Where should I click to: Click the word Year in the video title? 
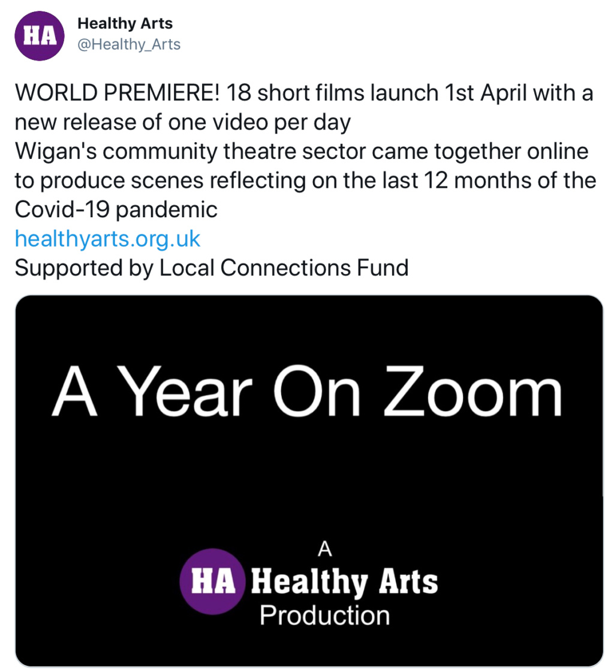(x=185, y=392)
